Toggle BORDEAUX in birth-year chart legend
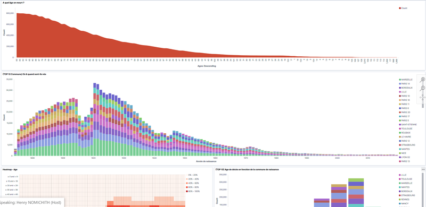Image resolution: width=426 pixels, height=207 pixels. tap(406, 88)
